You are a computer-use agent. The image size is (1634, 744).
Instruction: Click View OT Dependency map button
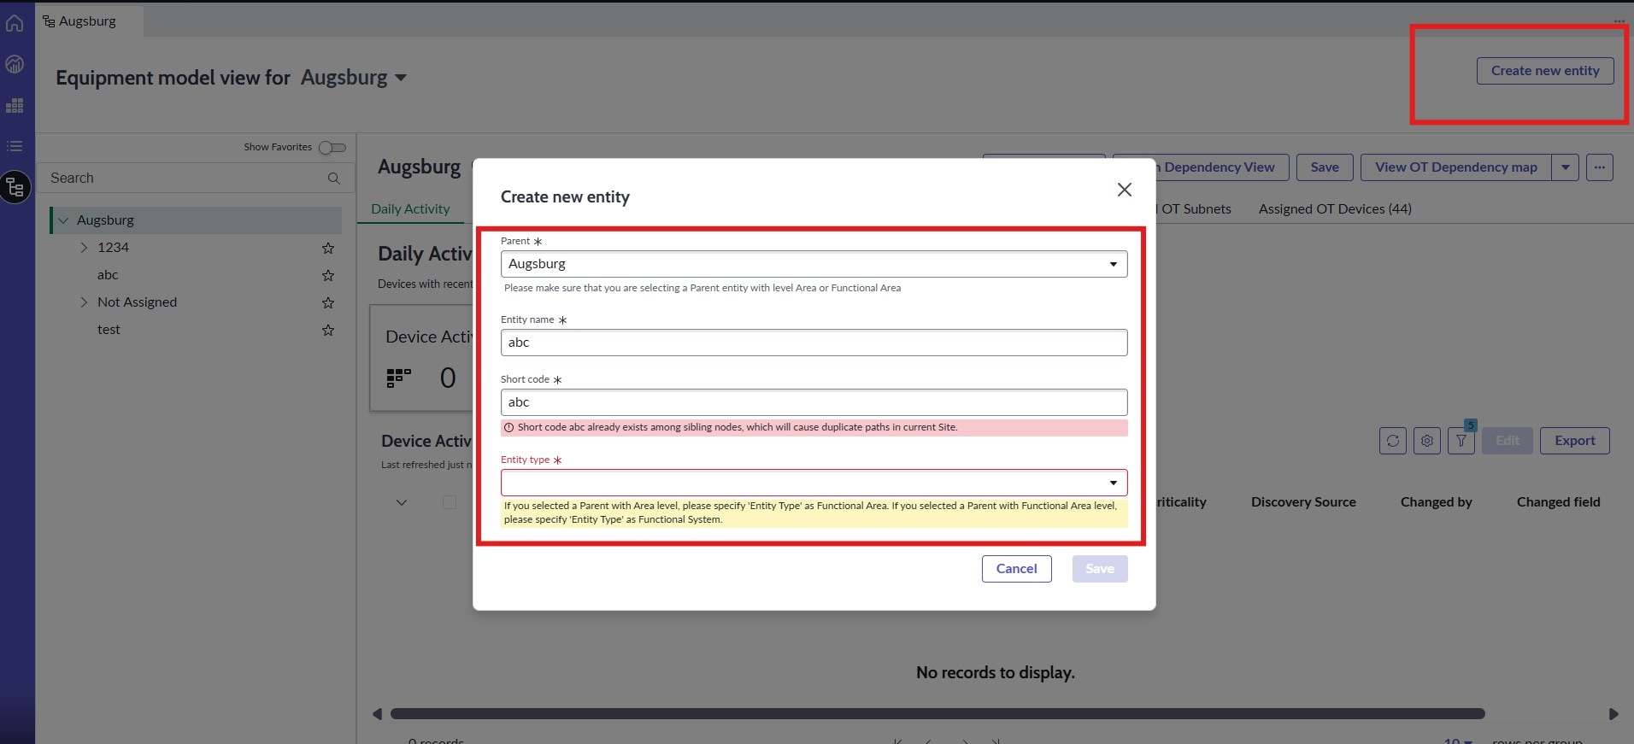click(1456, 167)
